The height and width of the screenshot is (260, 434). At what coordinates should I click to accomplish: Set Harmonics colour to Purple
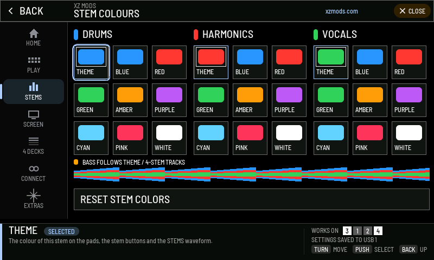click(289, 100)
